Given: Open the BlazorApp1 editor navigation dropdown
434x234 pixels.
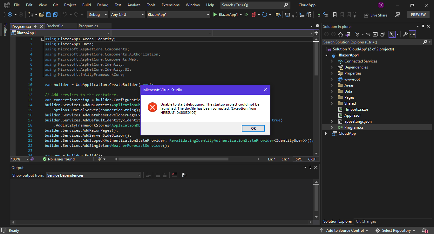Looking at the screenshot, I should click(60, 33).
